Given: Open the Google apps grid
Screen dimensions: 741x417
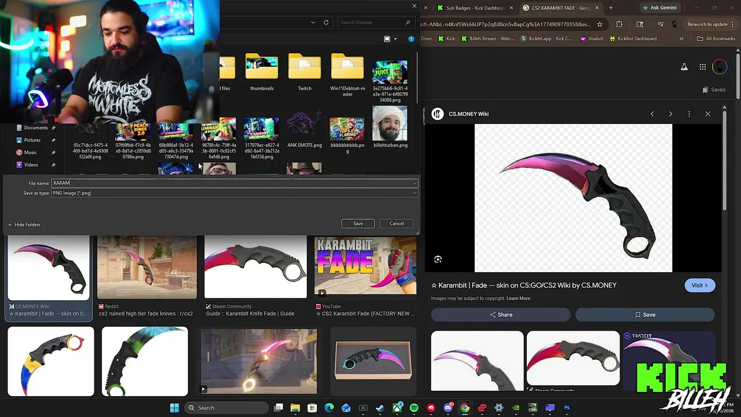Looking at the screenshot, I should [x=702, y=67].
